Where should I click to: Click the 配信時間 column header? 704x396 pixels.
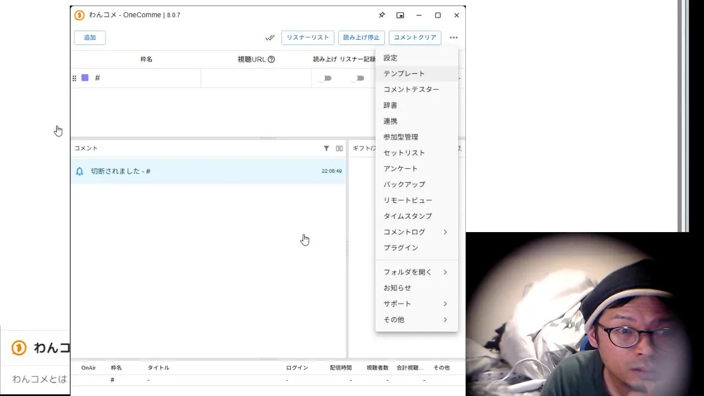[340, 368]
